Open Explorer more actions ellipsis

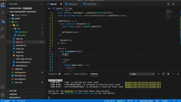41,4
